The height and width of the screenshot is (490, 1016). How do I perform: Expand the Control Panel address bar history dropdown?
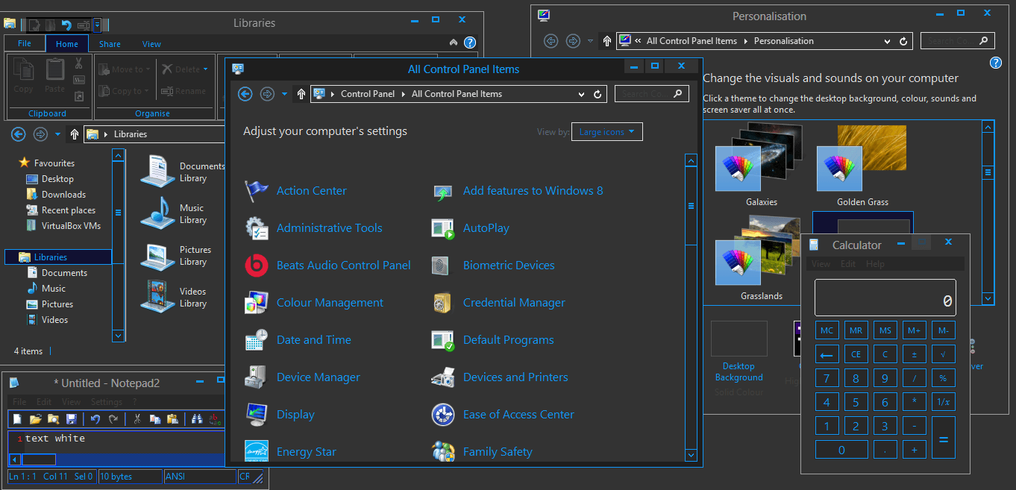582,94
